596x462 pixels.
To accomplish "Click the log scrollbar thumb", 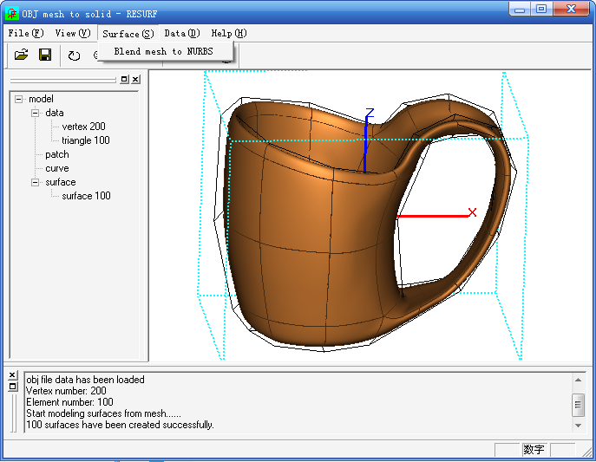I will pyautogui.click(x=578, y=405).
